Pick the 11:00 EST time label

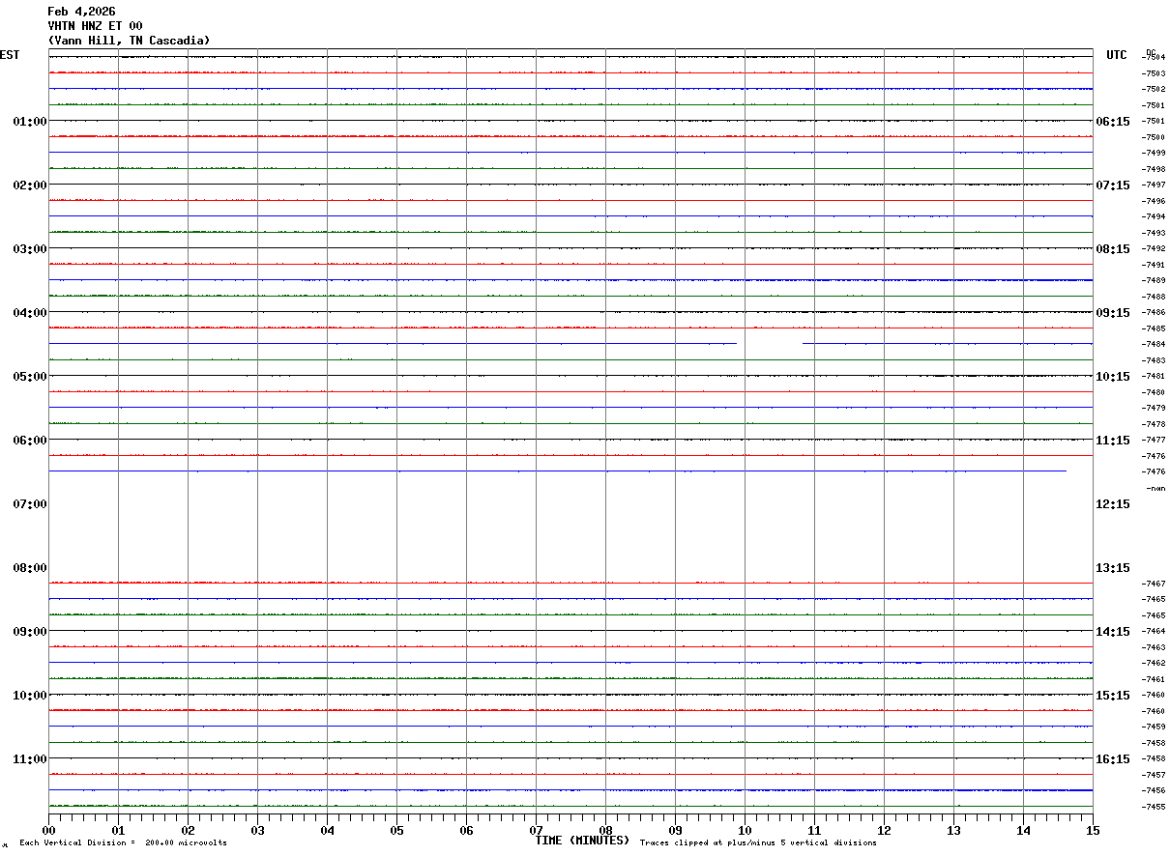pyautogui.click(x=29, y=759)
